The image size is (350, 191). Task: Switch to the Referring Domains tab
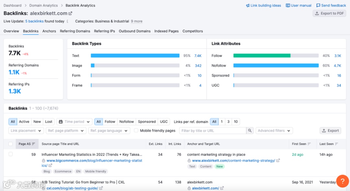[75, 31]
